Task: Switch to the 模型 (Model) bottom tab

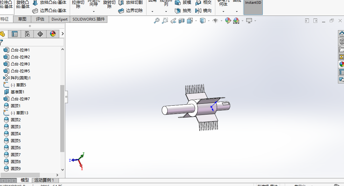Action: [25, 180]
